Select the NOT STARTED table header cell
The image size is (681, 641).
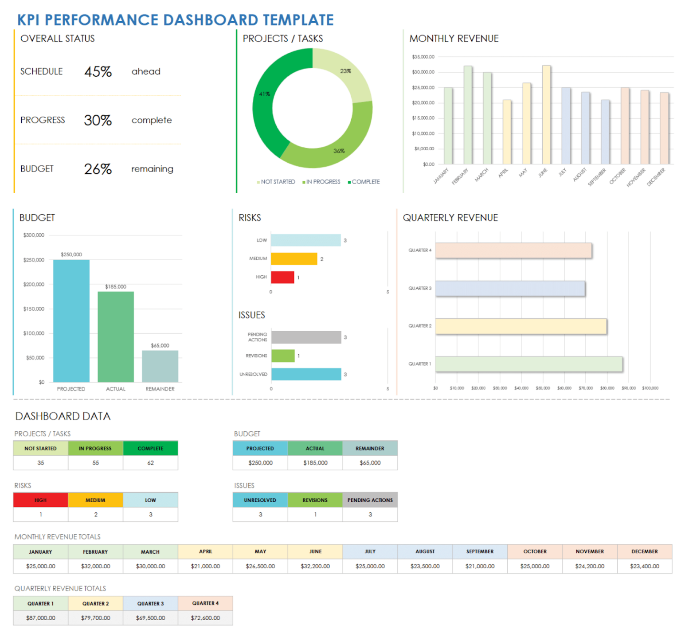(x=41, y=448)
